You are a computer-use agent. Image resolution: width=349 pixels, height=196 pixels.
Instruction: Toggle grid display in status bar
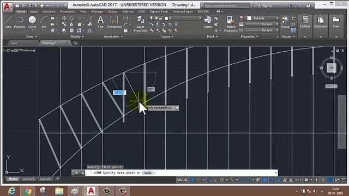pos(192,180)
